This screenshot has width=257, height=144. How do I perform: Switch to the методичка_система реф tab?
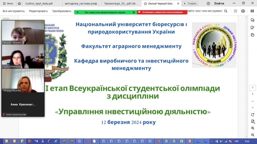coord(82,4)
